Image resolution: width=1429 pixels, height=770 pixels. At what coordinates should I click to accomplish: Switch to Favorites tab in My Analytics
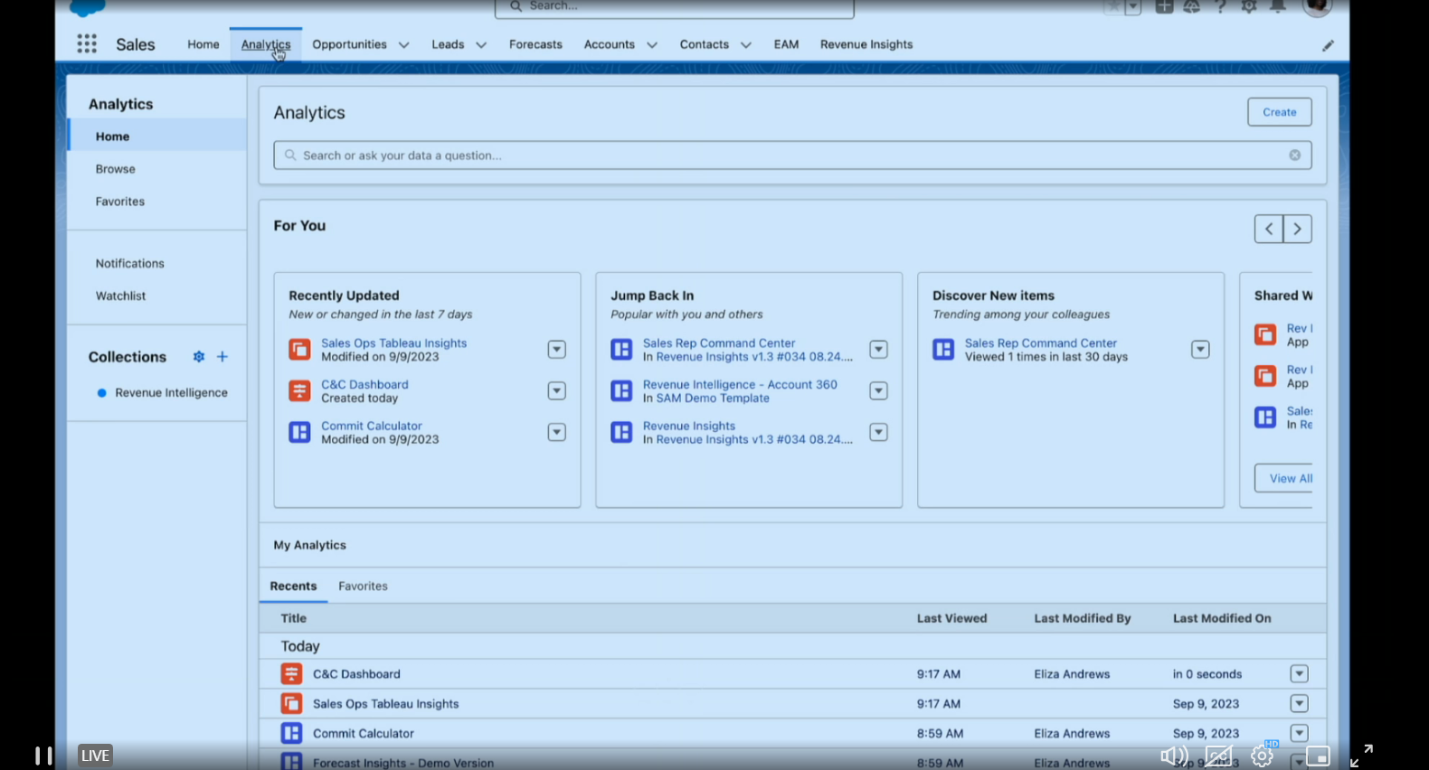pos(363,587)
